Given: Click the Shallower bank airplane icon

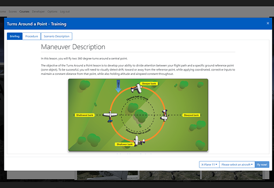Looking at the screenshot, I should (x=139, y=141).
